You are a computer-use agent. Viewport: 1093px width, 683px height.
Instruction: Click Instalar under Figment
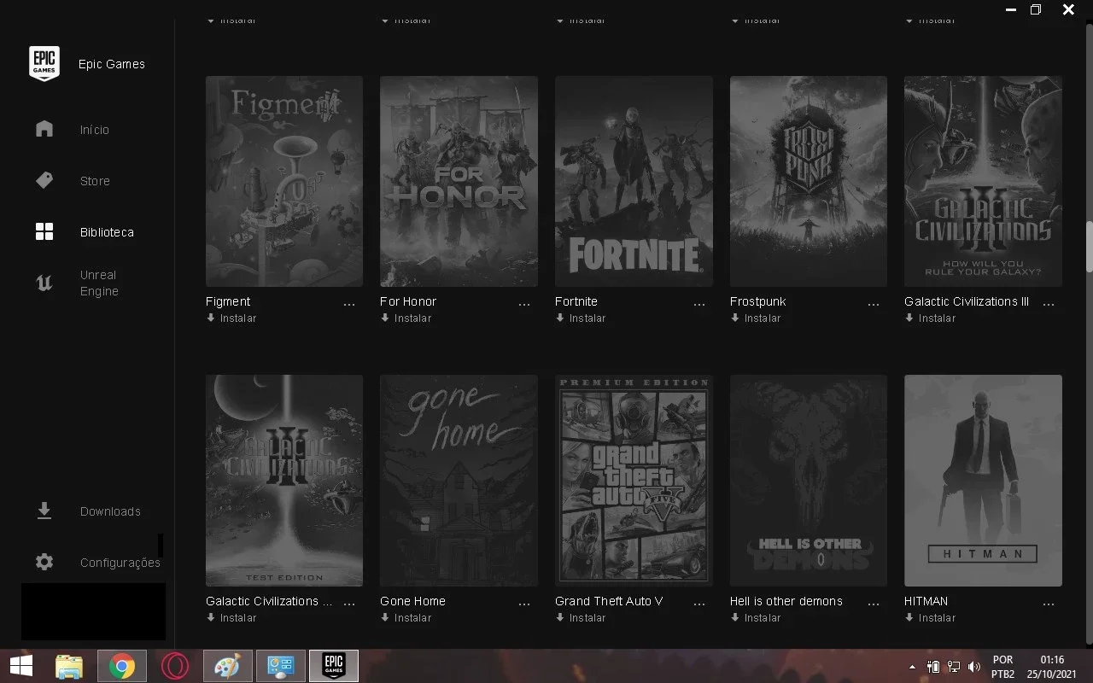[238, 318]
